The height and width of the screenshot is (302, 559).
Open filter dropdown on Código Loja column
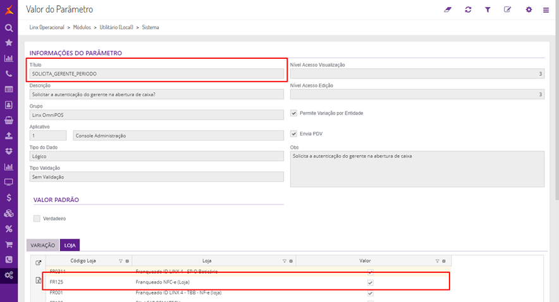121,261
